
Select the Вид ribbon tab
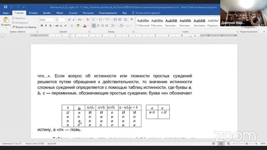coord(124,13)
